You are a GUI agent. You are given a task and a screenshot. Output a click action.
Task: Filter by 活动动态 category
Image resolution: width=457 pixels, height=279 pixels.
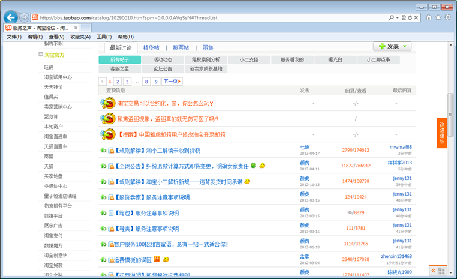pos(163,59)
